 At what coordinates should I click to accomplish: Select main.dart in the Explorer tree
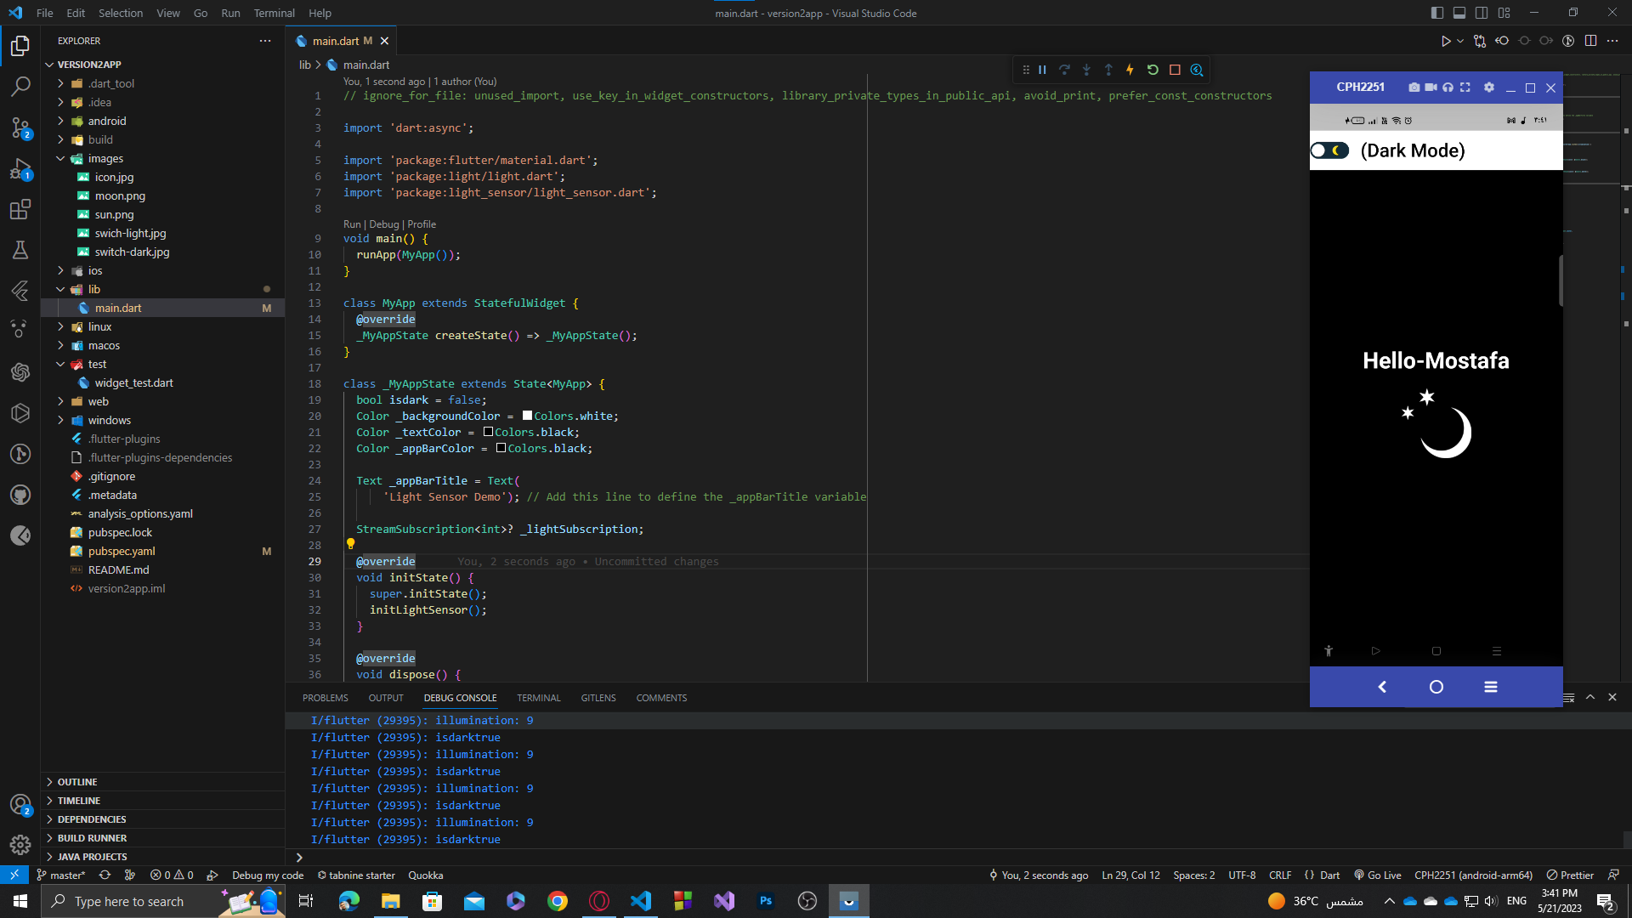coord(118,308)
